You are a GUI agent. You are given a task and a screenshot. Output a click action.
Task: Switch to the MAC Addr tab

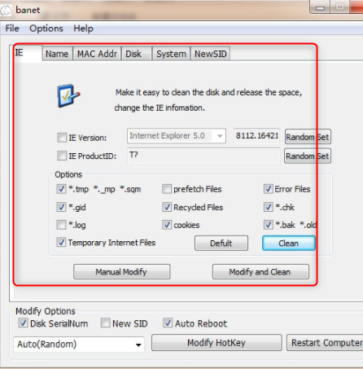click(97, 54)
